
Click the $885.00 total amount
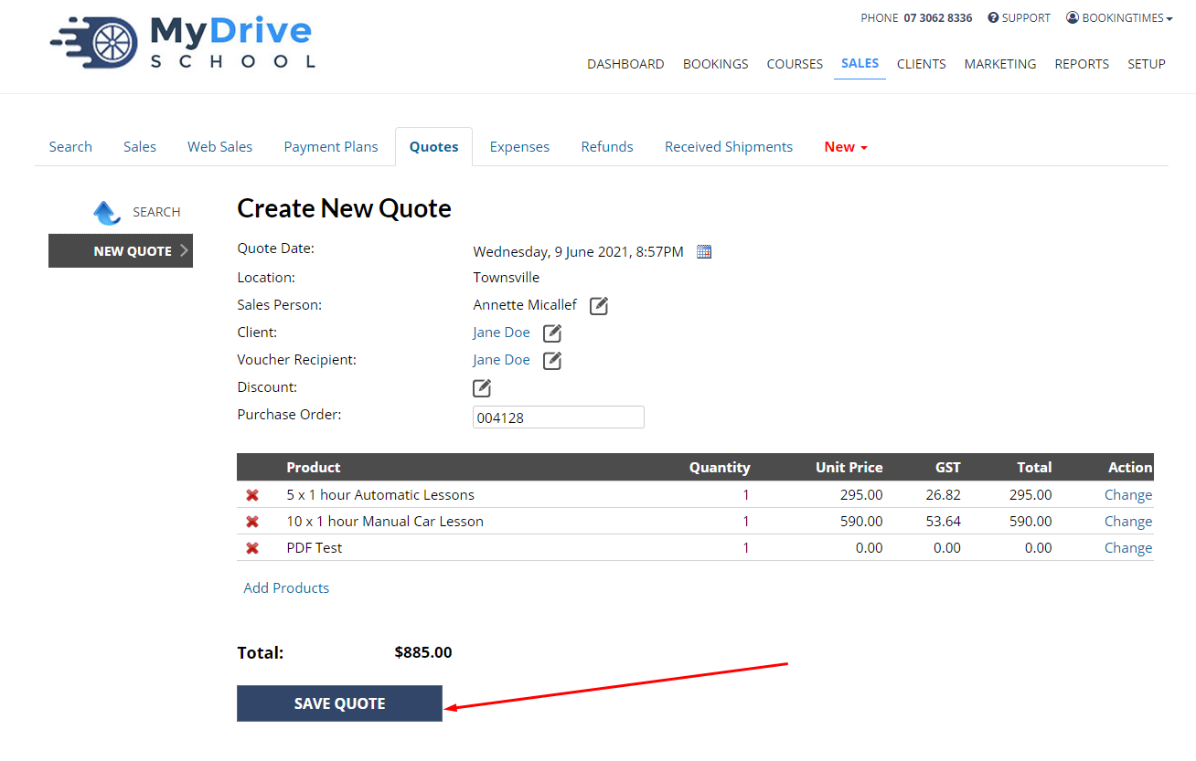point(423,653)
